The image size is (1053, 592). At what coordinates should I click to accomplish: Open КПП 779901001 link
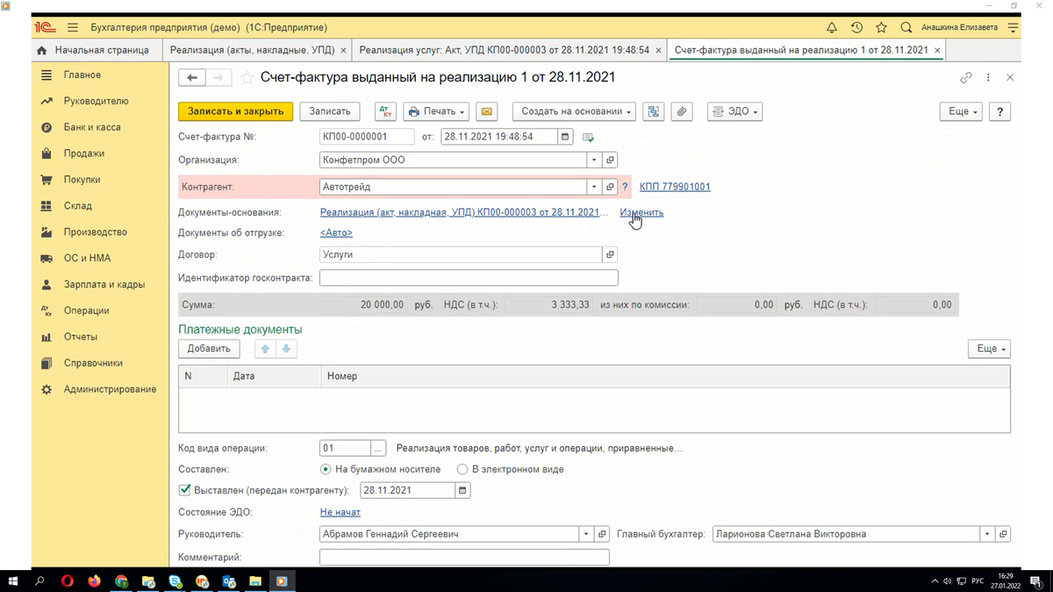point(675,187)
